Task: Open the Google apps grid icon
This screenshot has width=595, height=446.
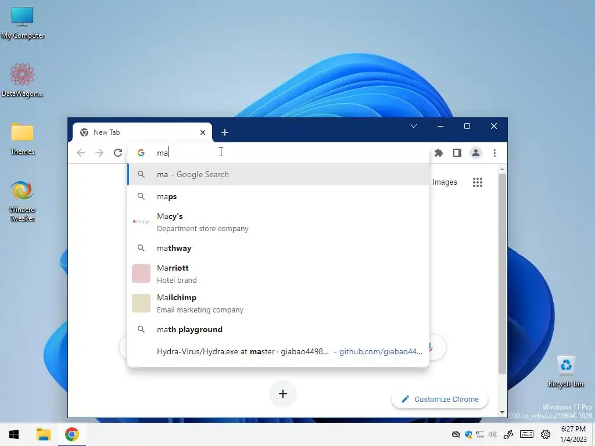Action: pos(478,182)
